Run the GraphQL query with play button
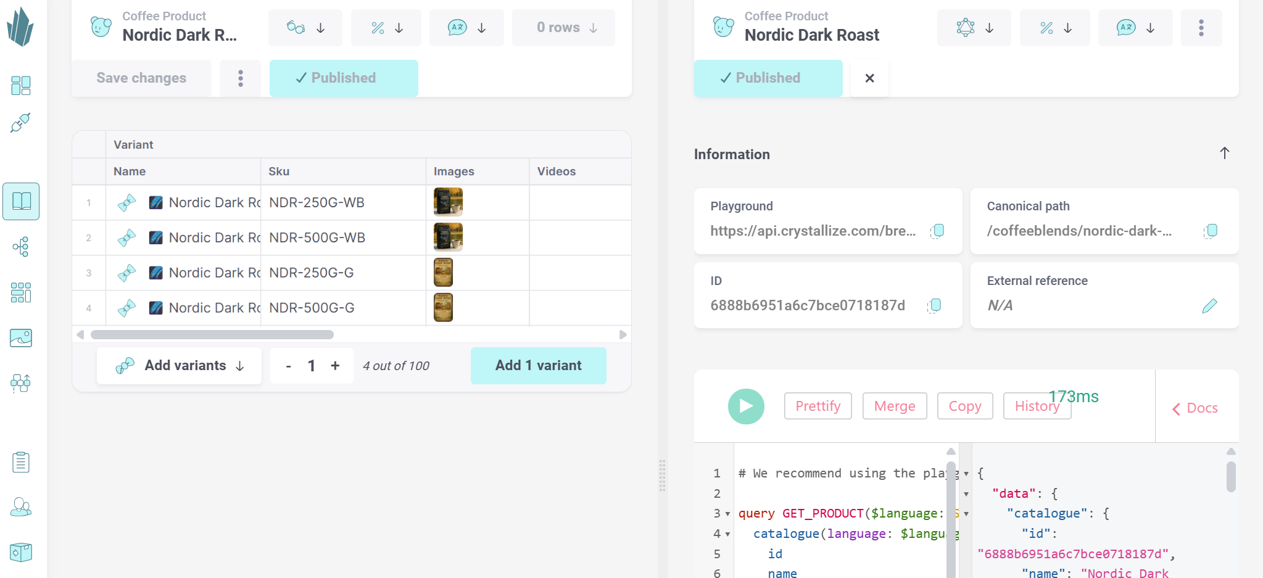The width and height of the screenshot is (1263, 578). coord(746,406)
